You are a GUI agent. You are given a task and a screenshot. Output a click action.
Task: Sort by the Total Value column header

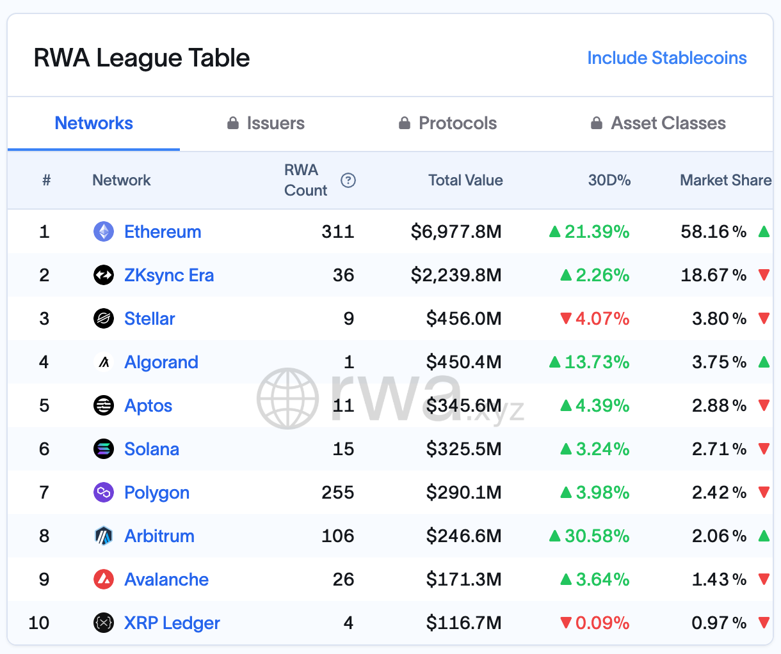click(x=465, y=180)
